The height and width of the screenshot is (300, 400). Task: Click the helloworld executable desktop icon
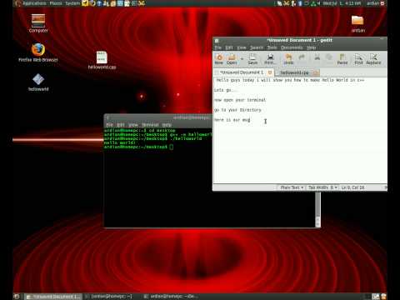click(x=38, y=82)
